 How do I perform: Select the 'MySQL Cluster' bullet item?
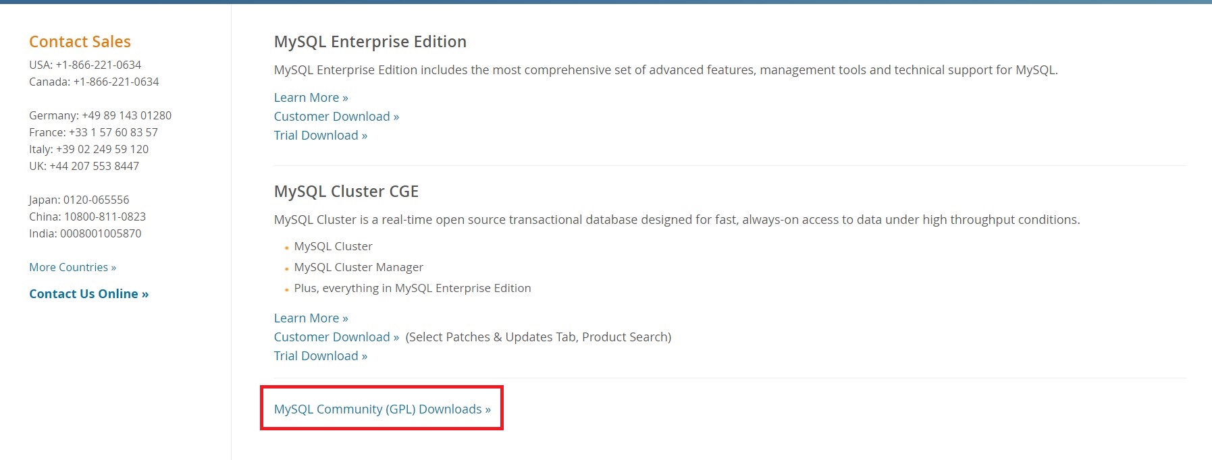click(333, 246)
